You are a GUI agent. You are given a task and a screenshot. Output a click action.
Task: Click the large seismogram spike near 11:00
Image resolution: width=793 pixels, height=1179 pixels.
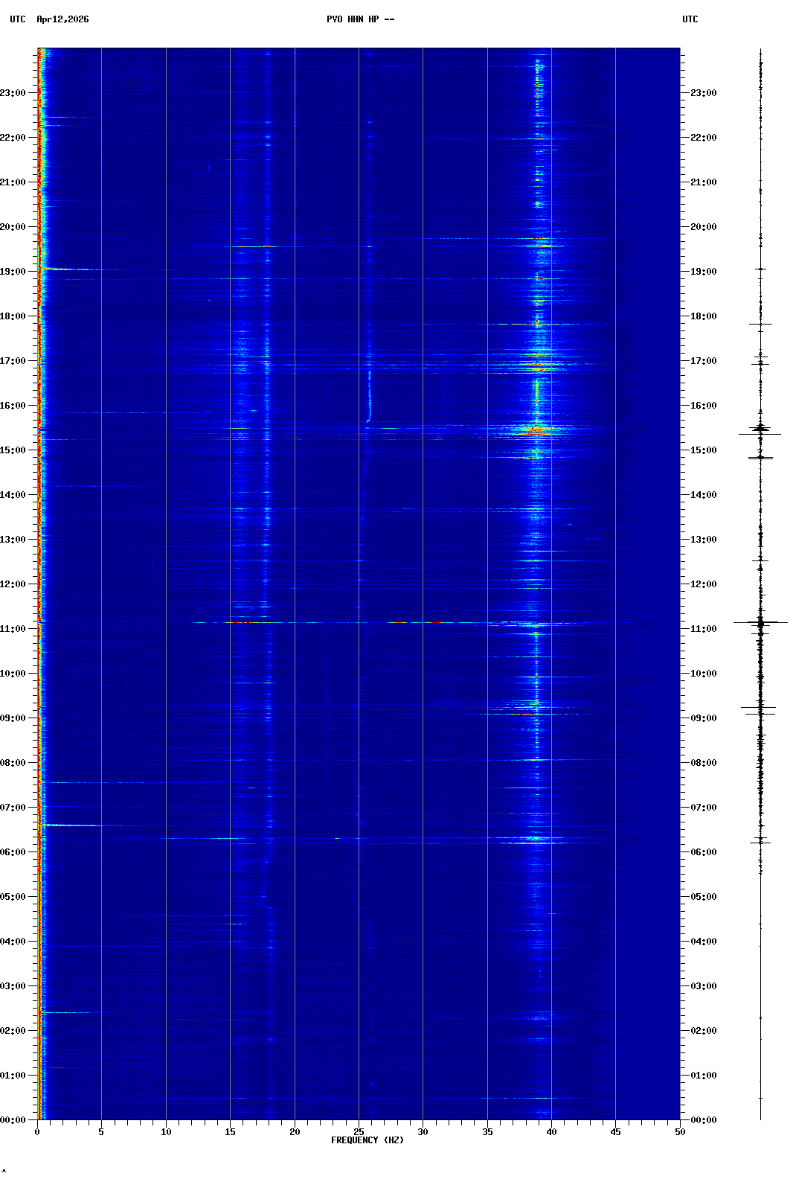tap(760, 622)
